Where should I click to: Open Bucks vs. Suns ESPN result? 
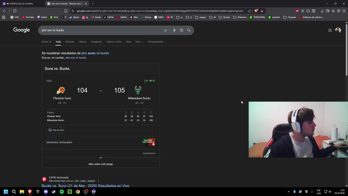[85, 186]
